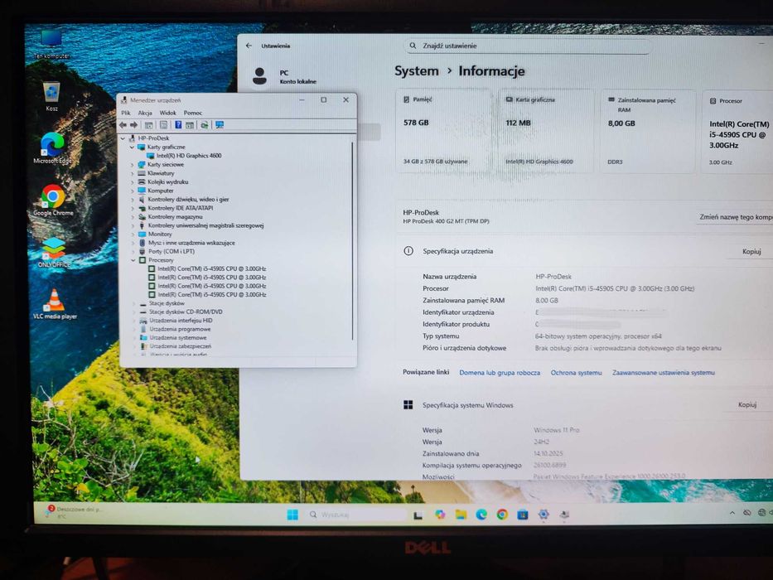The image size is (773, 580).
Task: Click System in the Settings breadcrumb
Action: click(416, 71)
